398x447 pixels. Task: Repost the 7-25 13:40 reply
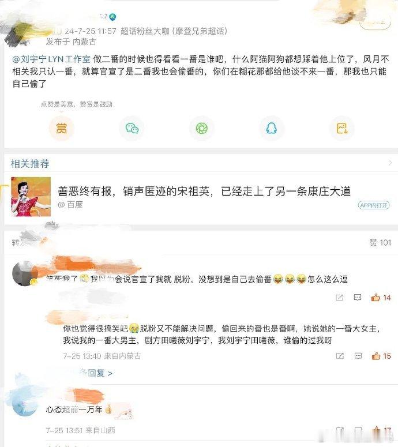pos(340,356)
